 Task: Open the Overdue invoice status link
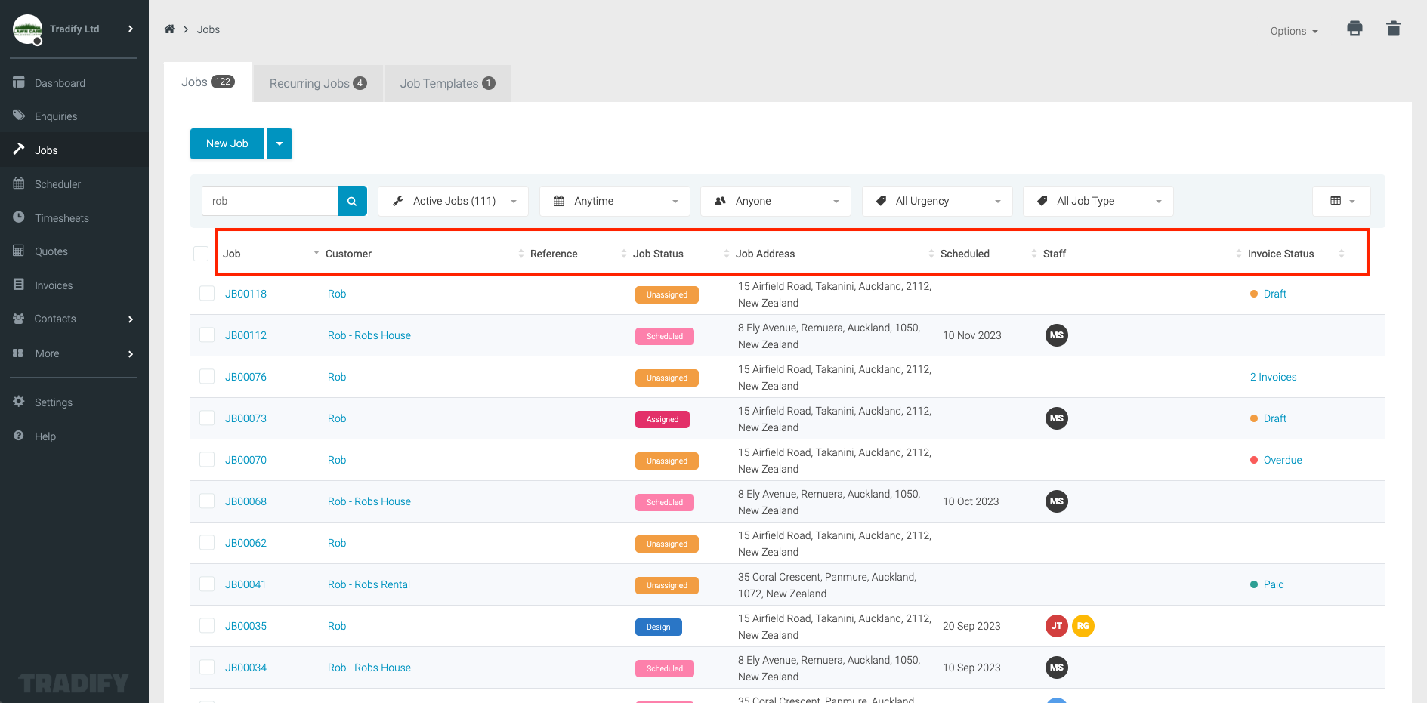click(x=1283, y=460)
